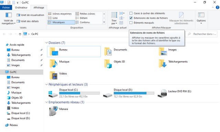
Task: Collapse Emplacements réseau (1) group
Action: point(46,102)
